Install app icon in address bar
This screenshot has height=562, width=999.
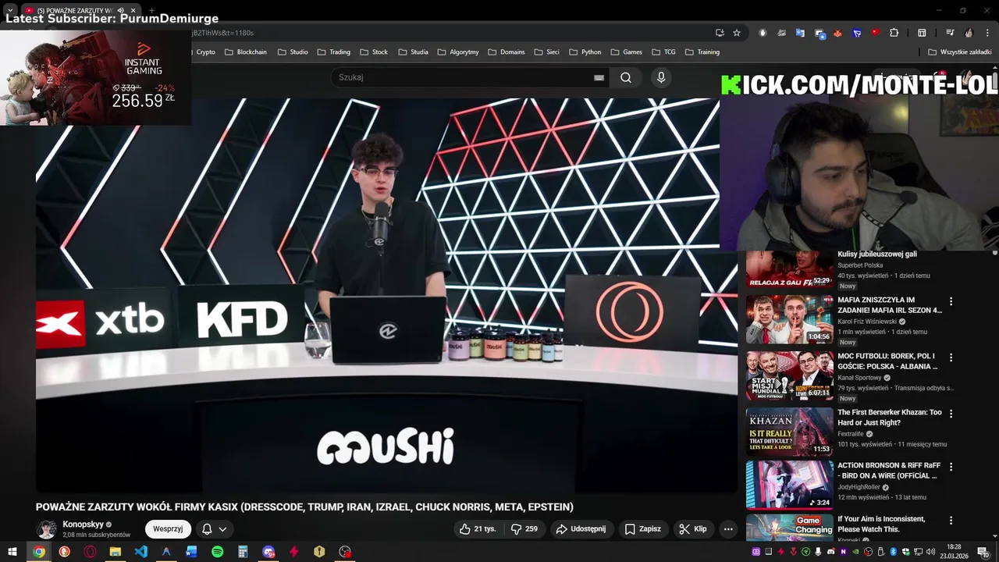pyautogui.click(x=720, y=33)
